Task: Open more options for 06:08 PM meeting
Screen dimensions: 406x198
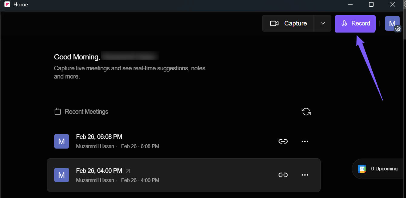Action: [x=305, y=141]
